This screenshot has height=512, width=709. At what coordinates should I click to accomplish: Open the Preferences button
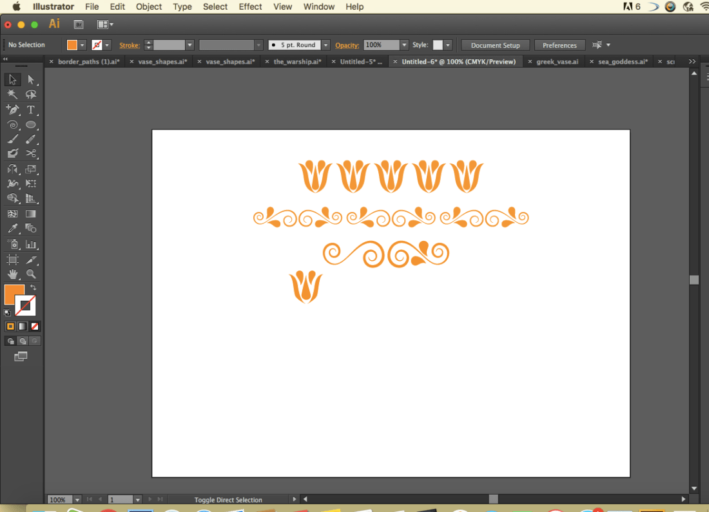[559, 45]
